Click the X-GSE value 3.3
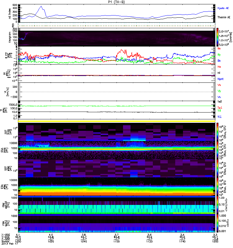Image resolution: width=233 pixels, height=248 pixels. [215, 235]
